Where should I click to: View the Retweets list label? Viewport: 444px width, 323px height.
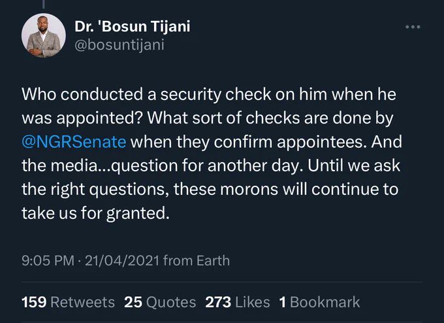coord(82,301)
